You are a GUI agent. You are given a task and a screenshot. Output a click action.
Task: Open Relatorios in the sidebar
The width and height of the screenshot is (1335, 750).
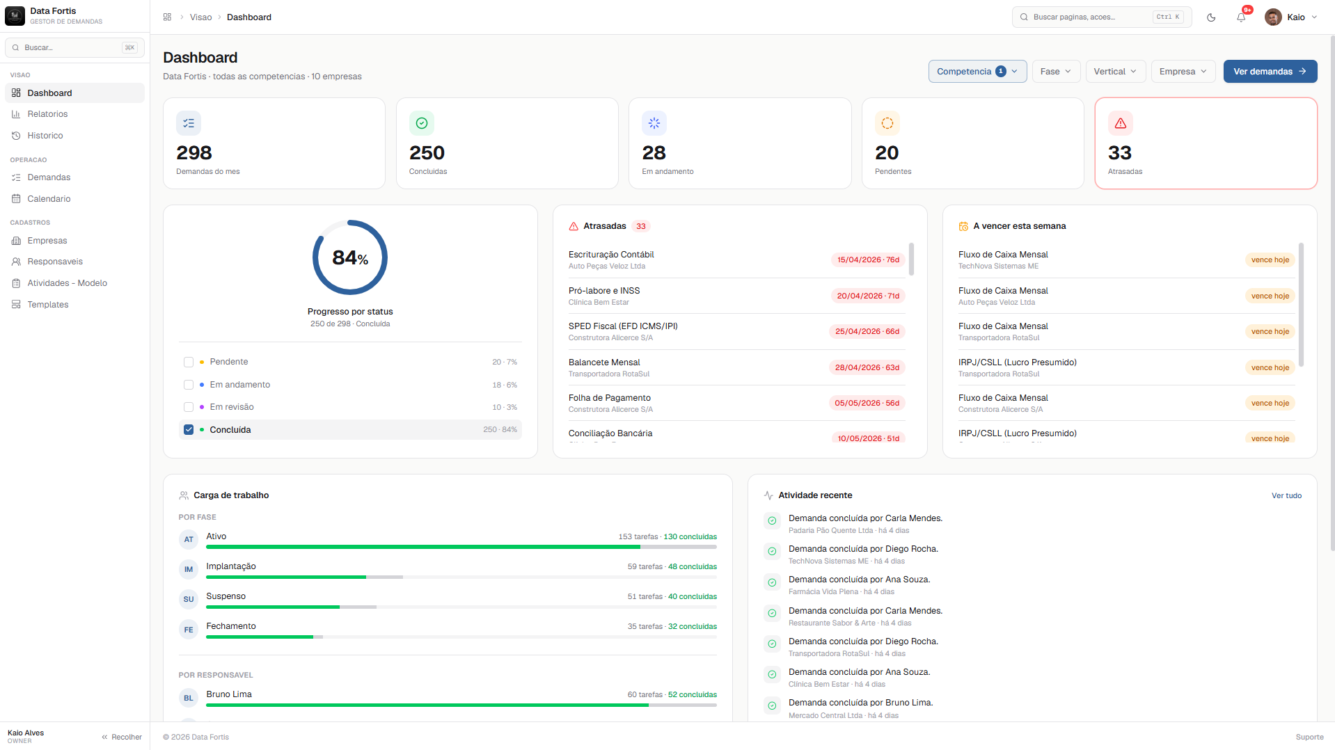[75, 114]
